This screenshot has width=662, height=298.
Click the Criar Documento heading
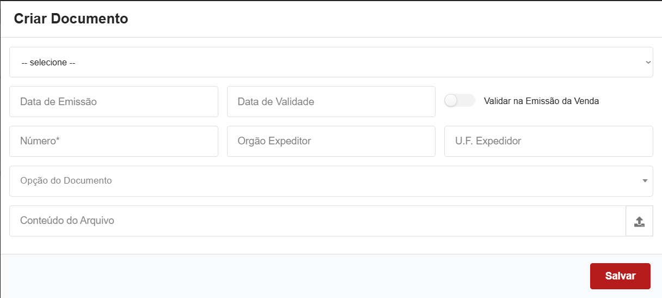tap(71, 19)
